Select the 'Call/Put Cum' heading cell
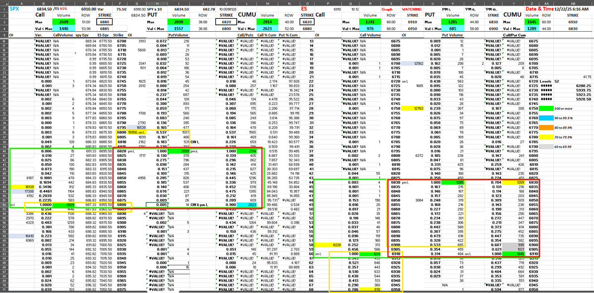This screenshot has width=594, height=293. tap(514, 35)
